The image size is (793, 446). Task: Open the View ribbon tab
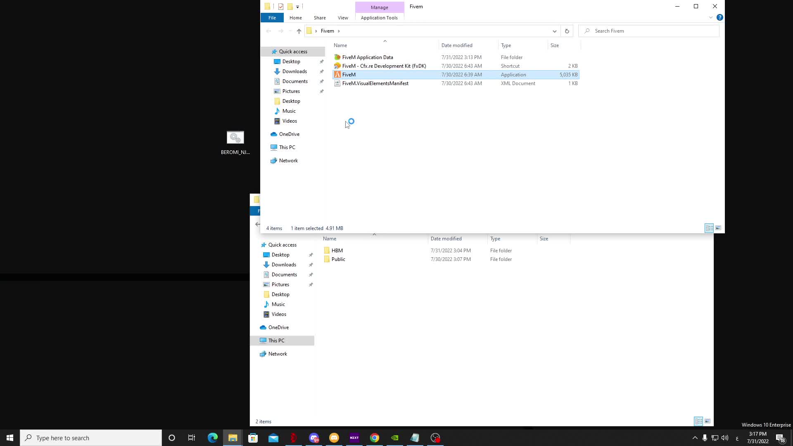pos(342,18)
